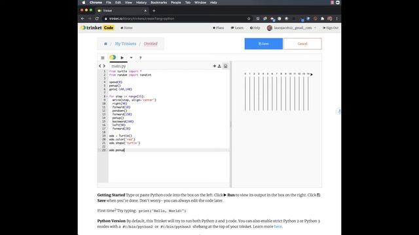Open Chrome extensions puzzle icon
This screenshot has width=419, height=235.
coord(322,19)
